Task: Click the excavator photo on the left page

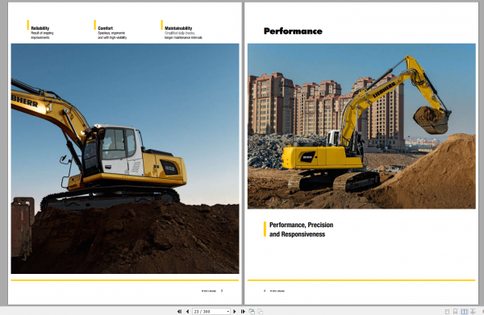Action: [125, 159]
